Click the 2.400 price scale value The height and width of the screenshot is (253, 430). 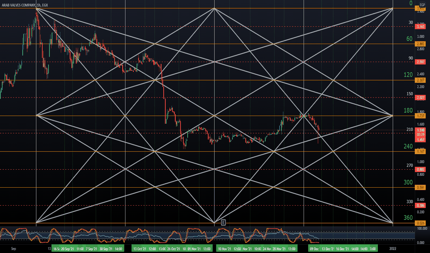(421, 74)
